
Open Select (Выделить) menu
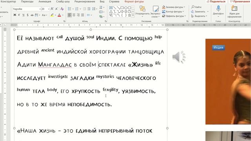coord(199,16)
